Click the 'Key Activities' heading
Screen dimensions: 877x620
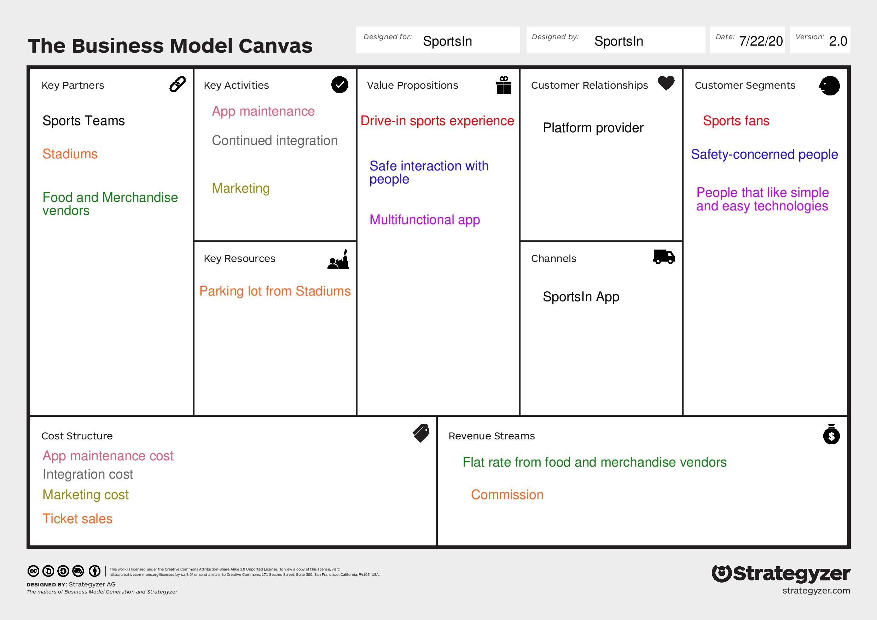point(236,86)
